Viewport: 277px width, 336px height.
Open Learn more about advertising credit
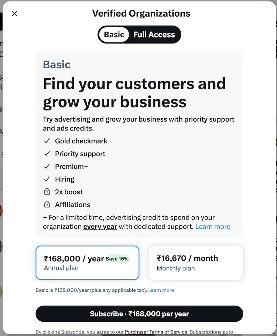213,227
